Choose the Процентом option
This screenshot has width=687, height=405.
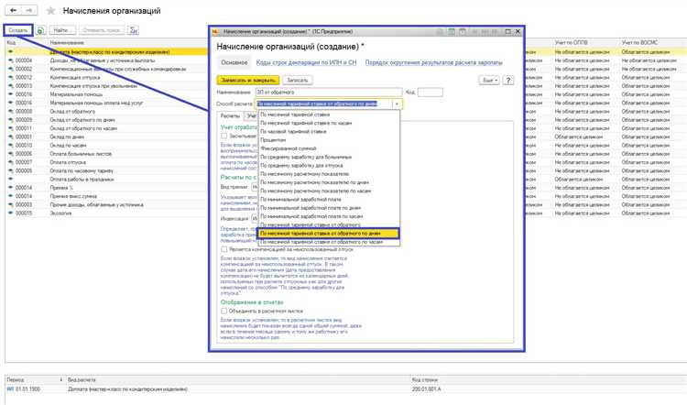[329, 140]
